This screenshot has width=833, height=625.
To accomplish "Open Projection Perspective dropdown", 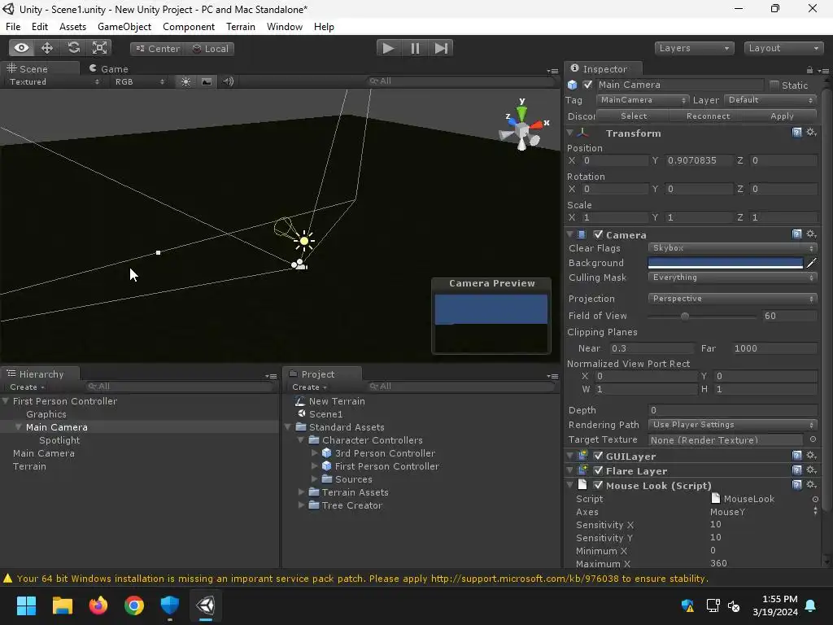I will click(x=732, y=299).
